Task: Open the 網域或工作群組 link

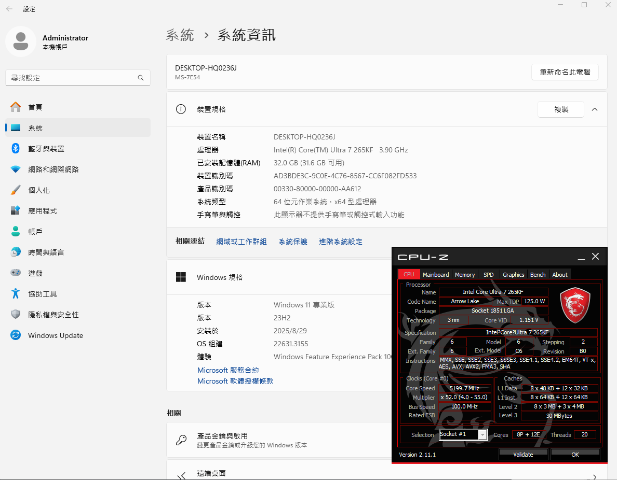Action: (x=241, y=242)
